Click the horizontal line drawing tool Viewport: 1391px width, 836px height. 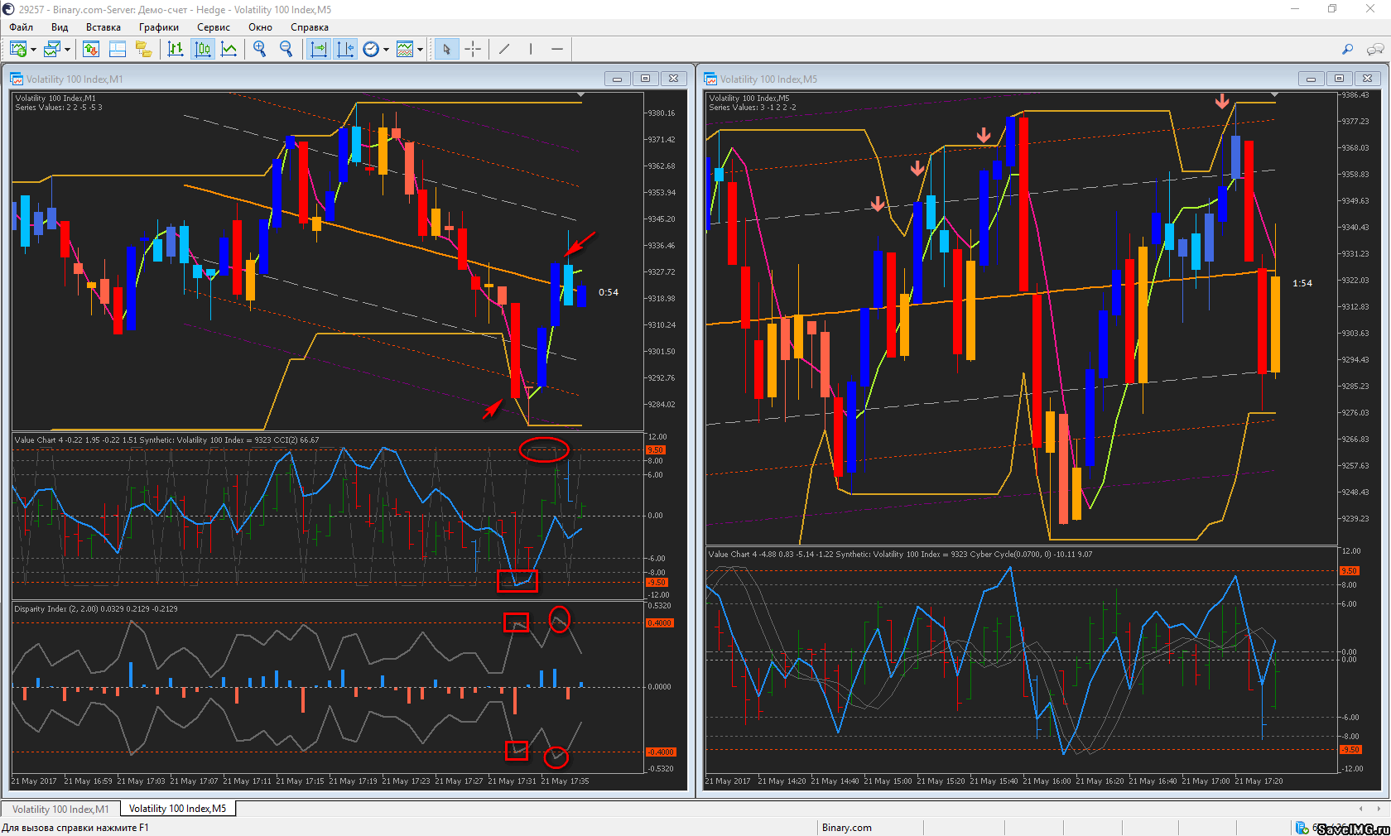[x=557, y=50]
